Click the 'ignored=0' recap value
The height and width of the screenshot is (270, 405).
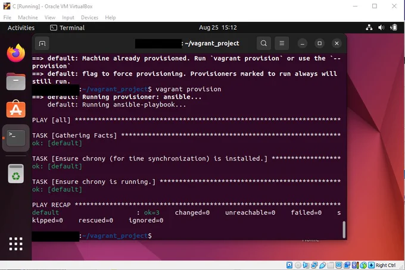pyautogui.click(x=146, y=220)
